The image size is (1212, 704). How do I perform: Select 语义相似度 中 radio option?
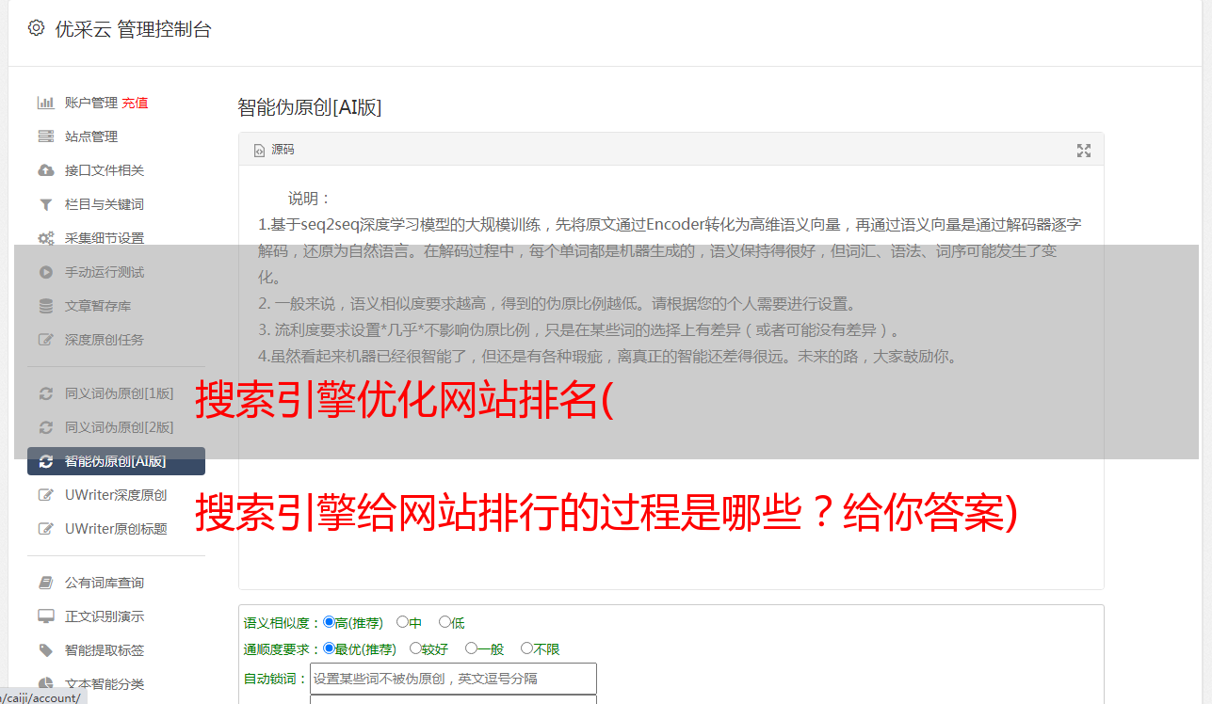[402, 622]
